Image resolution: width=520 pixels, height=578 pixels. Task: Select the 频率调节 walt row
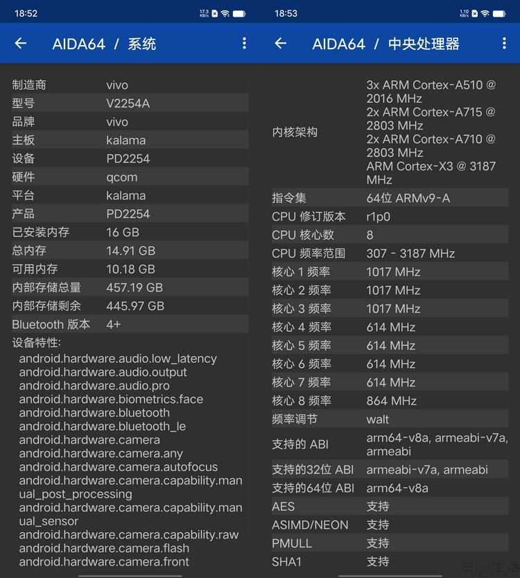(390, 419)
